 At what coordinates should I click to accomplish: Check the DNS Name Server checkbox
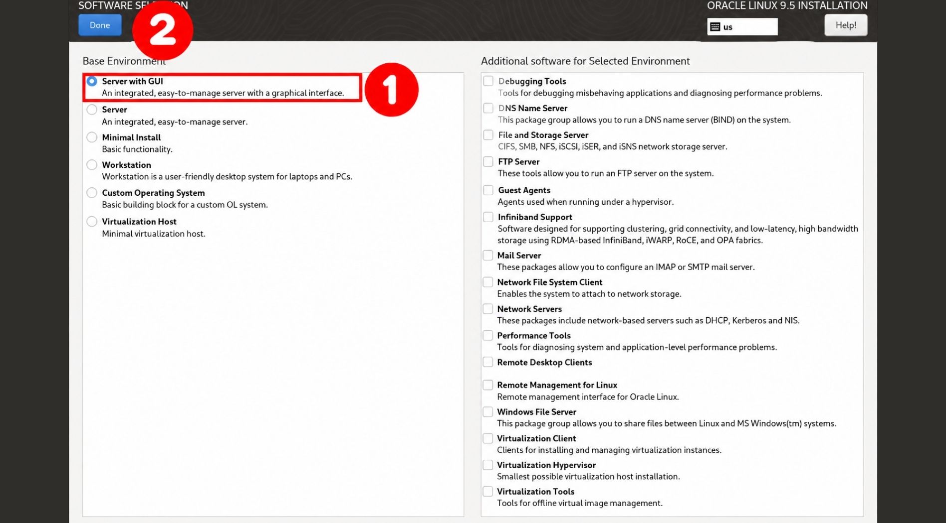pos(488,108)
